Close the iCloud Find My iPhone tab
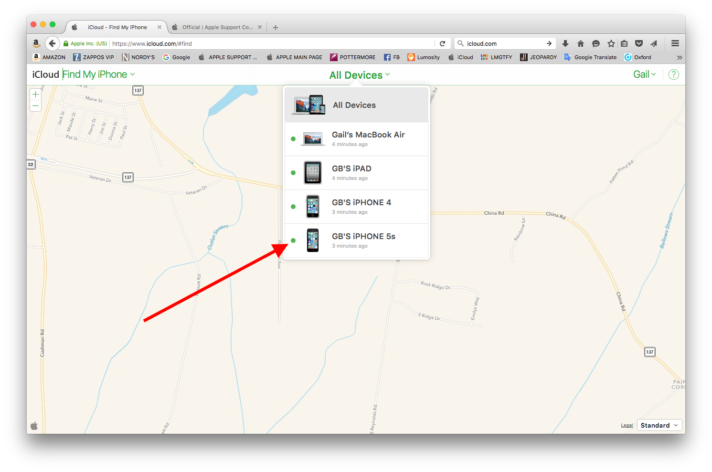712x472 pixels. pos(159,27)
